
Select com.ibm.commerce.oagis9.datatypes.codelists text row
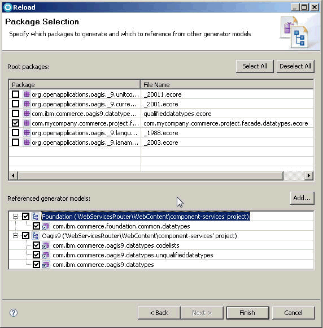pos(116,245)
